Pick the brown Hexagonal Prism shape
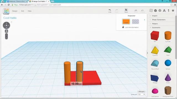 (168, 90)
